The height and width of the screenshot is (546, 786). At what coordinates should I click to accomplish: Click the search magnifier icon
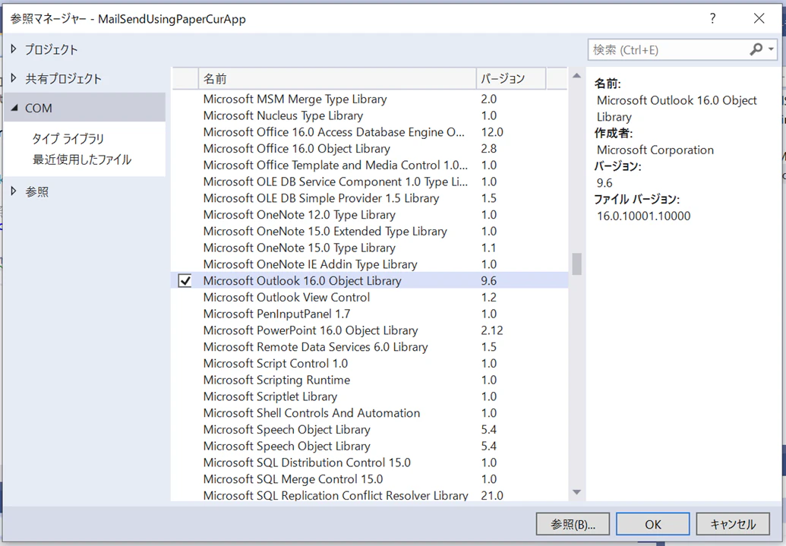point(756,49)
